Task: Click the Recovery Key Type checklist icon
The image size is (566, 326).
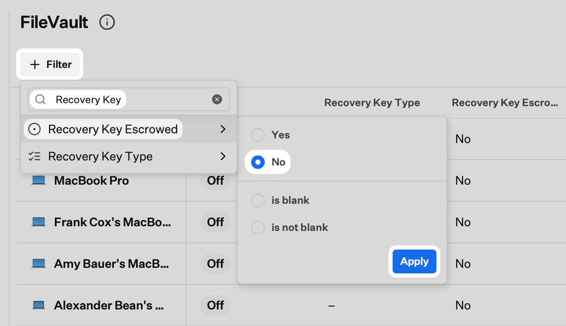Action: (x=34, y=156)
